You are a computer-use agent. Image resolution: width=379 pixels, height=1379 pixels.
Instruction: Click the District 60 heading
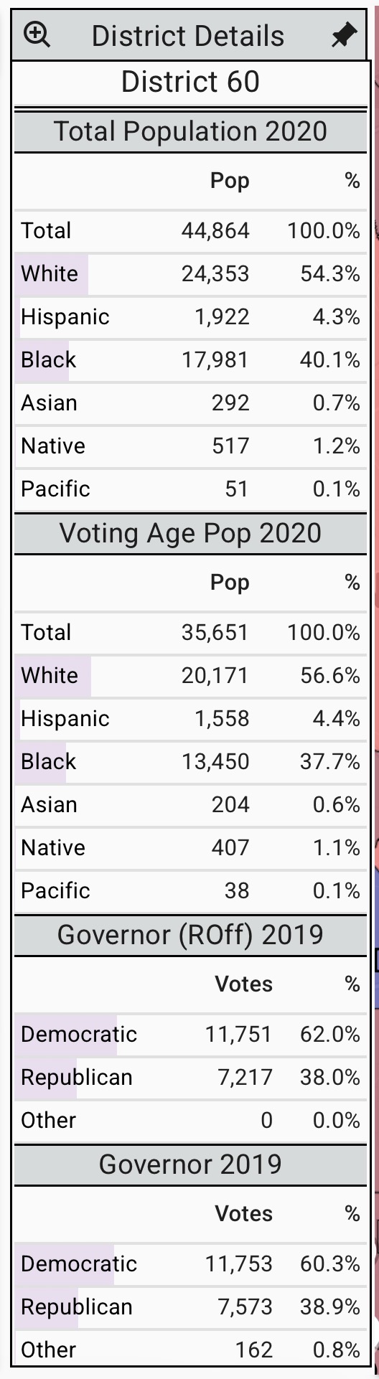point(190,82)
